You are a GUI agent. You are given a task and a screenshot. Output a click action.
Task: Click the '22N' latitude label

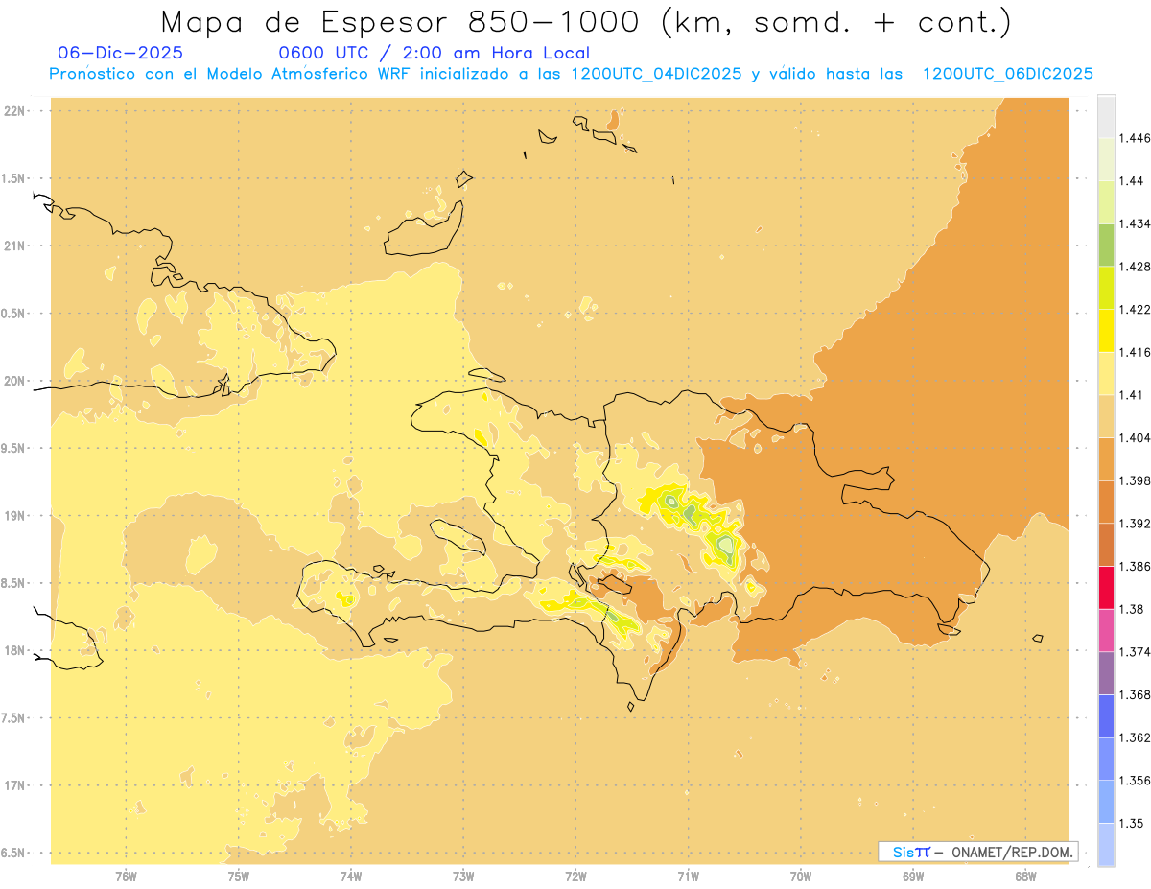tap(14, 111)
